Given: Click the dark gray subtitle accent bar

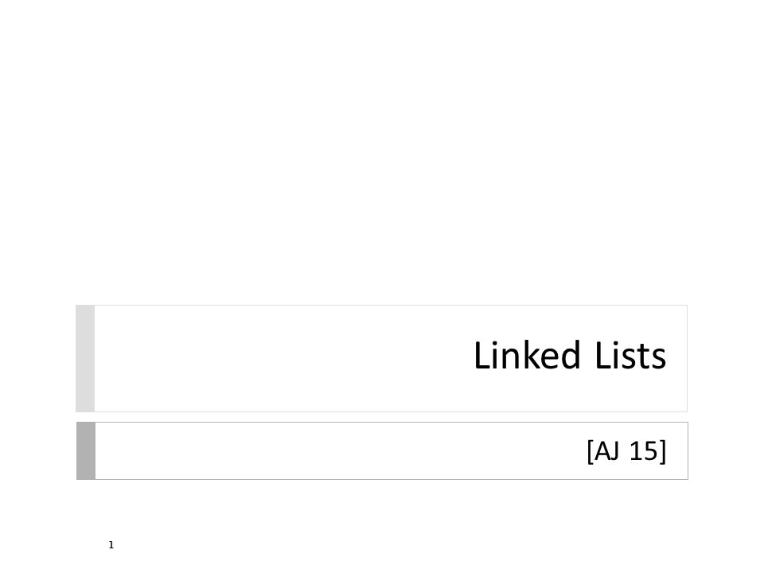Looking at the screenshot, I should pyautogui.click(x=86, y=450).
